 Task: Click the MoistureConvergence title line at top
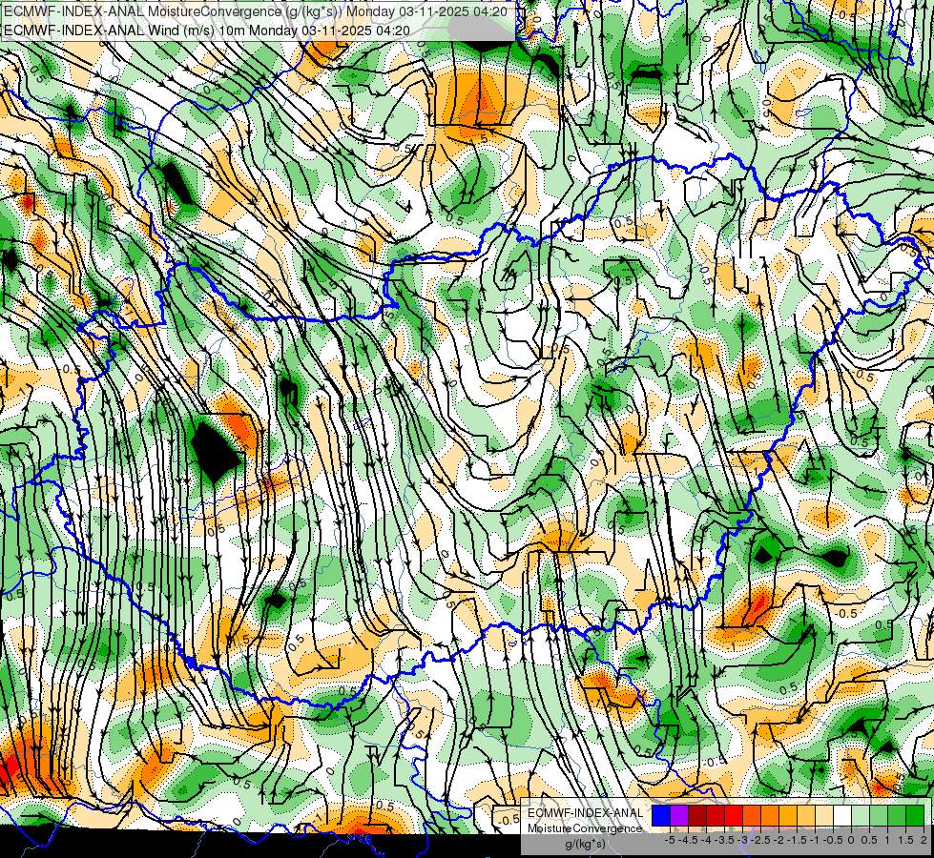pos(256,11)
